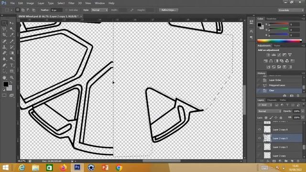Select the Rectangular Marquee tool
Screen dimensions: 306x172
tap(4, 23)
